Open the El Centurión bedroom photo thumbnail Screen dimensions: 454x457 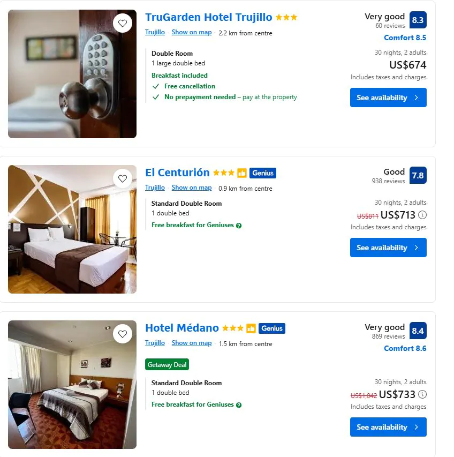coord(72,229)
